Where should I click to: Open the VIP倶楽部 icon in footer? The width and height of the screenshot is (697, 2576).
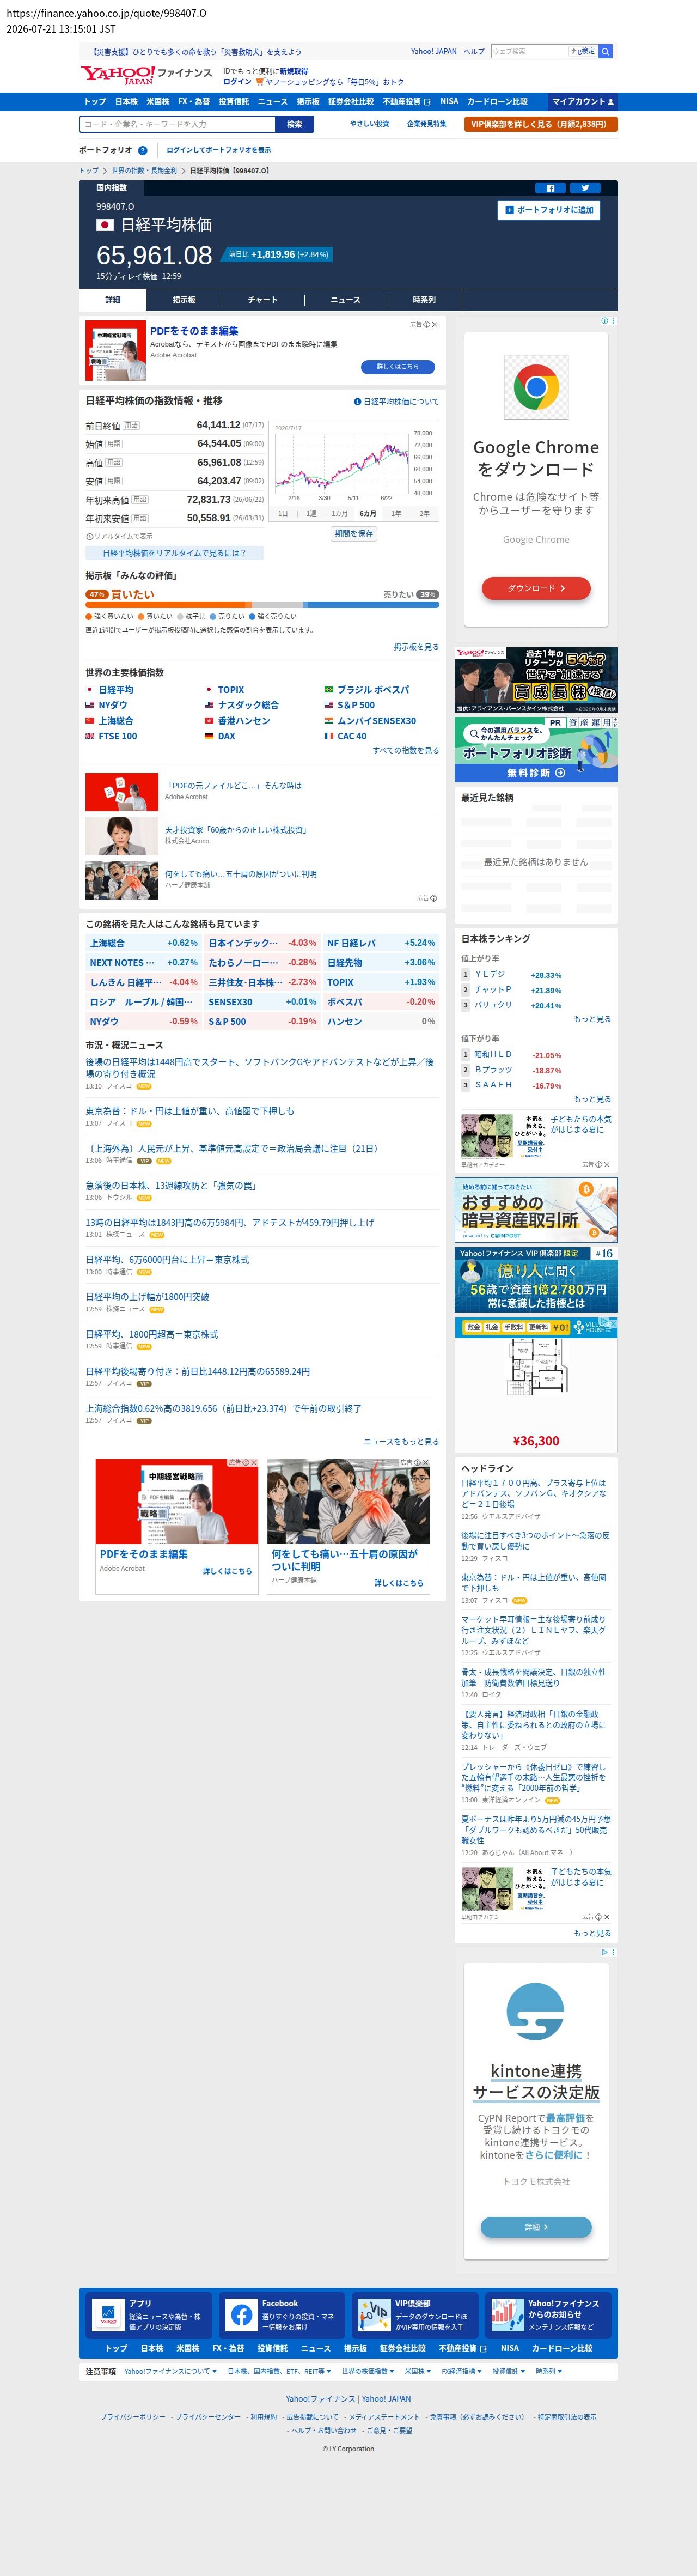[x=374, y=2315]
